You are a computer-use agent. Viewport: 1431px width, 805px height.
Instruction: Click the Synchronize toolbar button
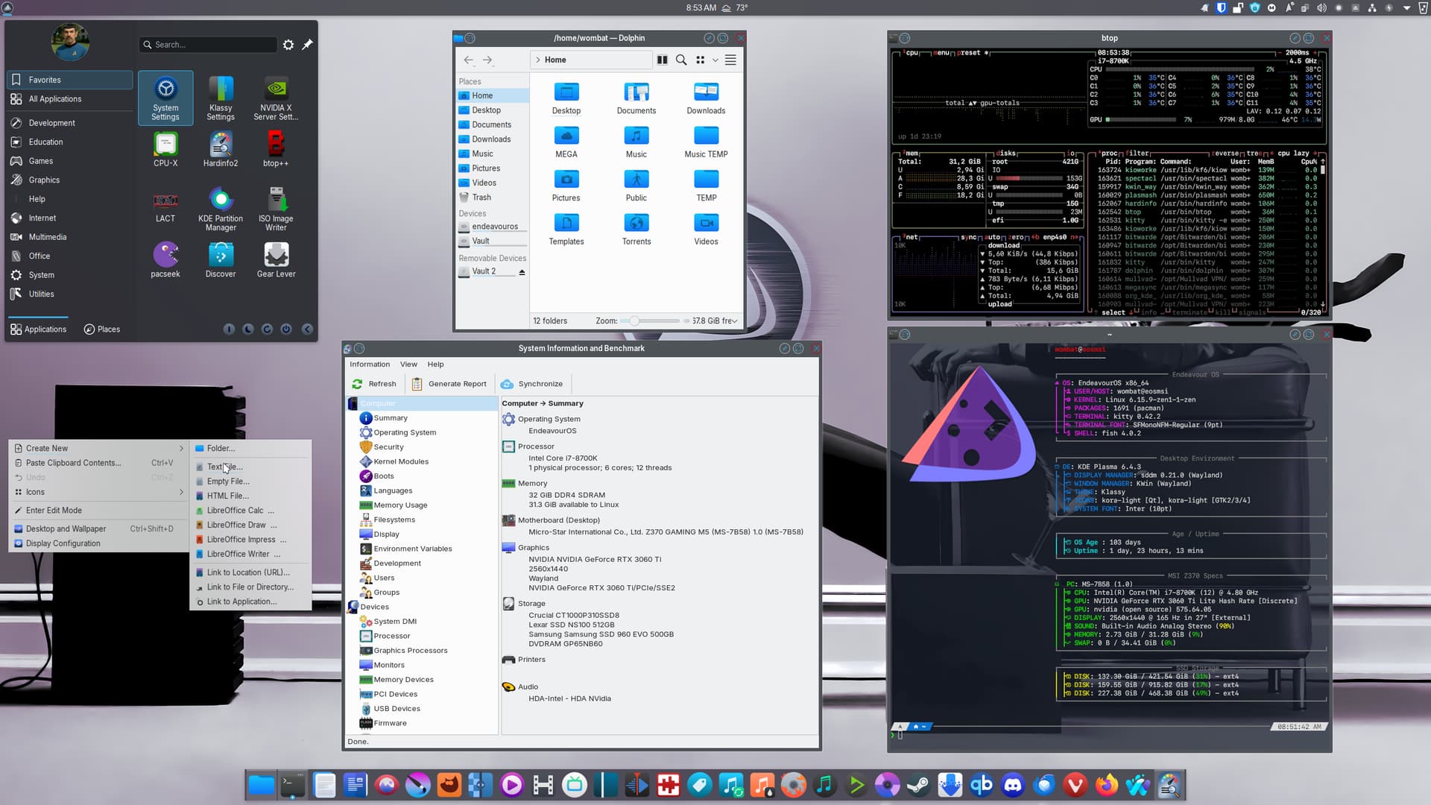(531, 384)
